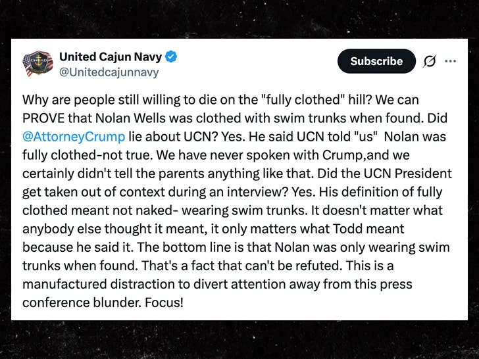Screen dimensions: 479x359
Task: Subscribe to United Cajun Navy
Action: 376,61
